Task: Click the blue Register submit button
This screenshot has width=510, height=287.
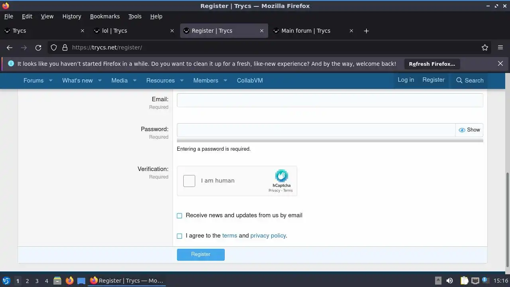Action: pos(201,254)
